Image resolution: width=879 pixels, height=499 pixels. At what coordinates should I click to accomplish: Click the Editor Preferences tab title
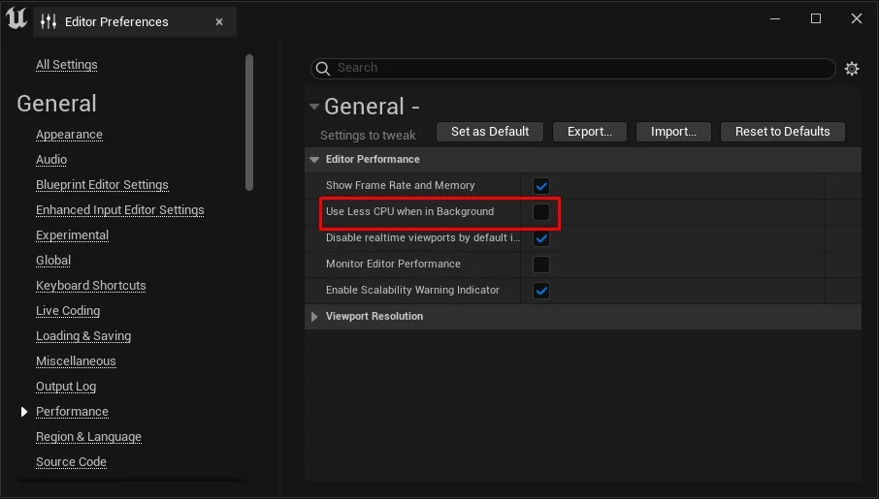tap(116, 22)
